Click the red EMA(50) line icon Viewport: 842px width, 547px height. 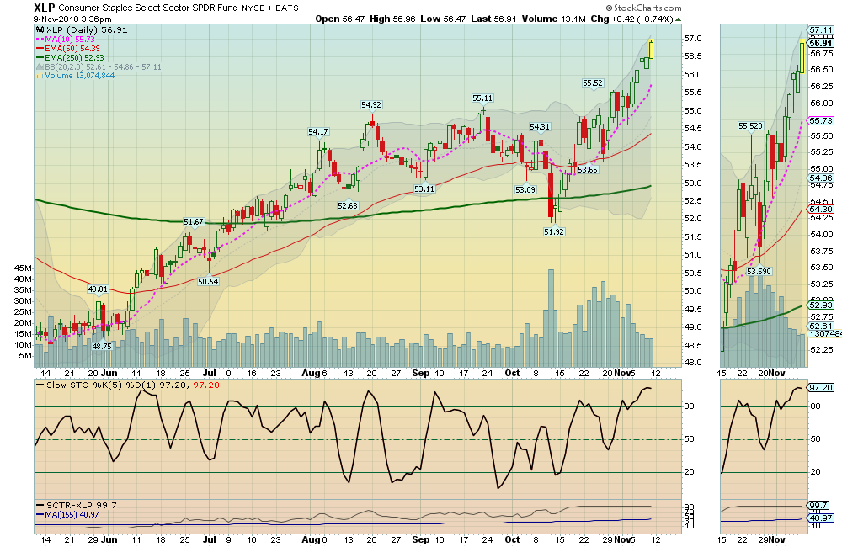[x=40, y=48]
